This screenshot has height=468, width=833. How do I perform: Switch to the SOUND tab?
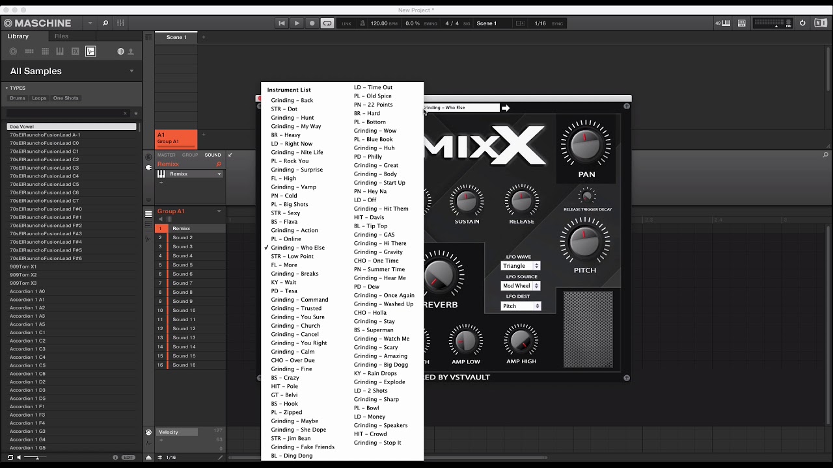(x=213, y=155)
